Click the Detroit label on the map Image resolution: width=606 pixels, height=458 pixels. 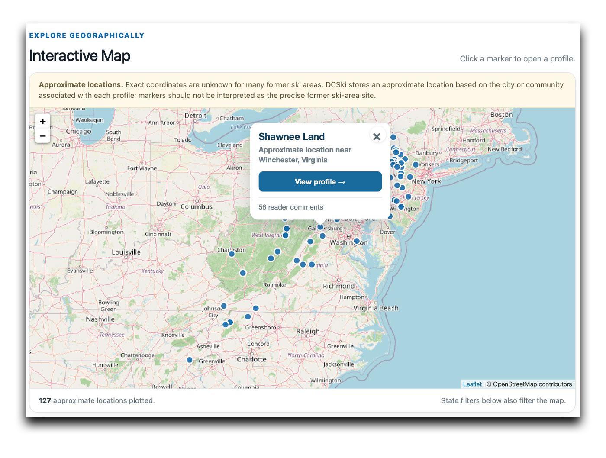click(x=196, y=116)
